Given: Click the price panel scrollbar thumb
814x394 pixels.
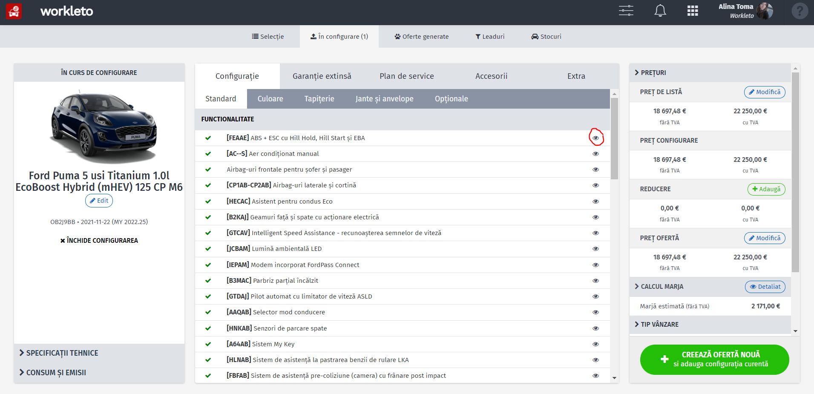Looking at the screenshot, I should 795,172.
